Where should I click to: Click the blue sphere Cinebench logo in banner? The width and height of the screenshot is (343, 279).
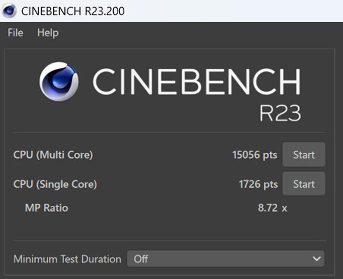[x=59, y=81]
